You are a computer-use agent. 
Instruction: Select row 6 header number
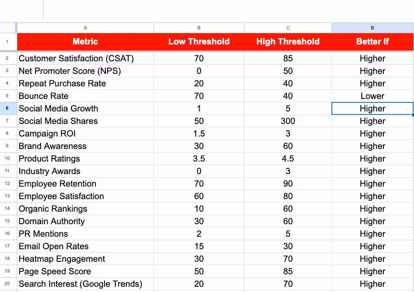(x=7, y=108)
